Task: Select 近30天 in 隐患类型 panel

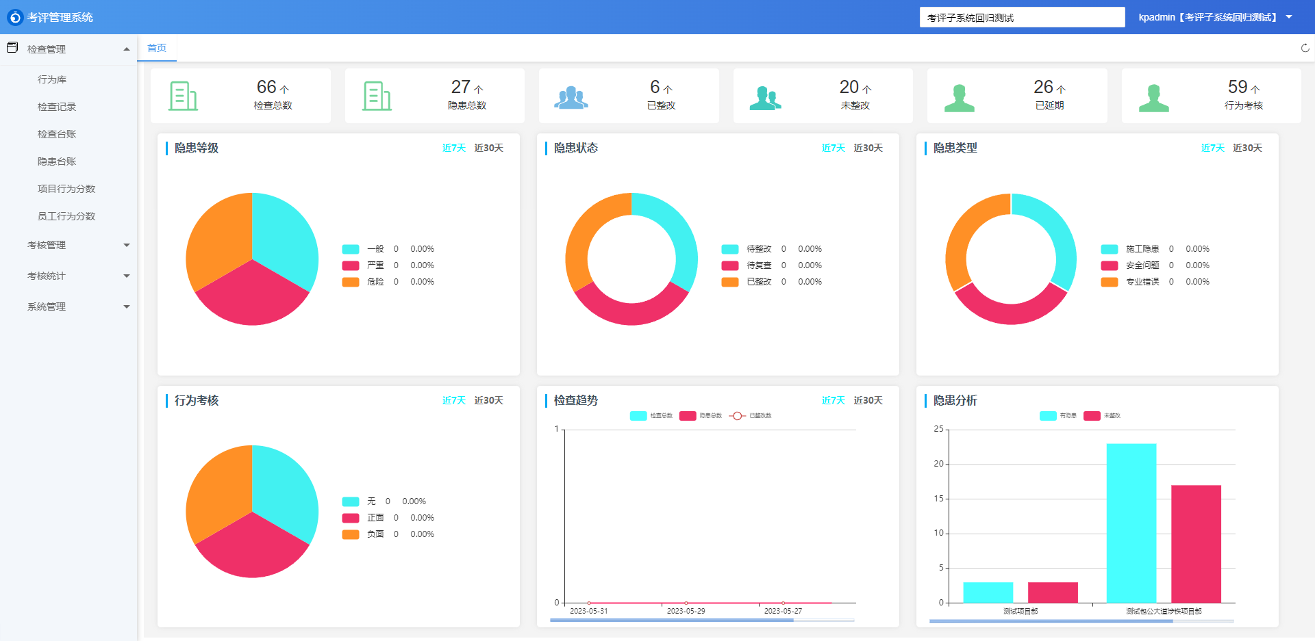Action: (x=1248, y=148)
